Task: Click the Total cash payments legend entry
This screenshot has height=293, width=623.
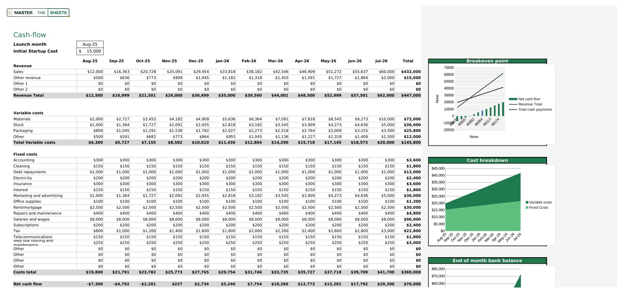Action: coord(530,109)
